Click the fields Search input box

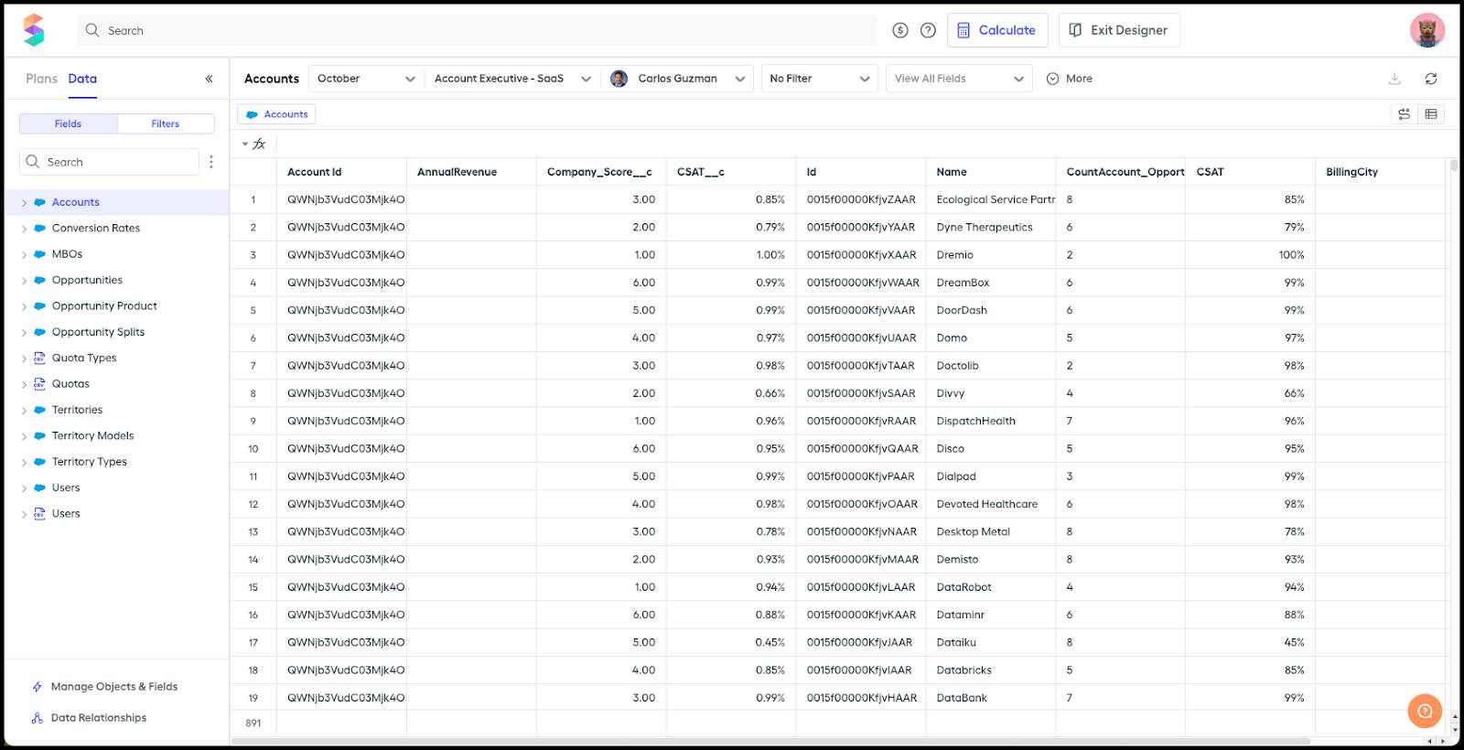point(109,162)
